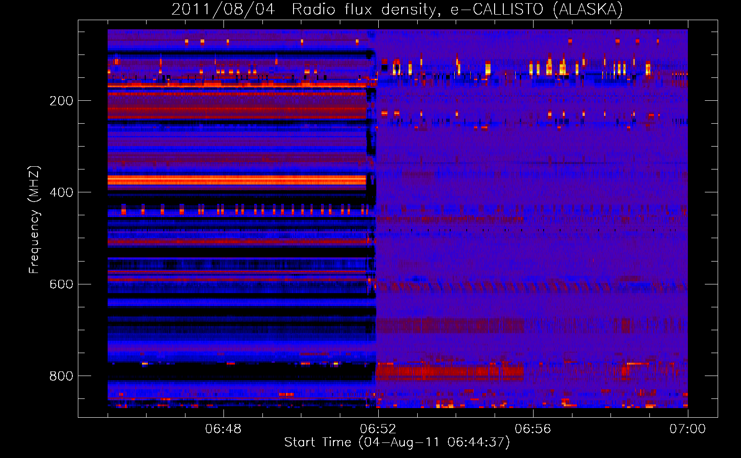This screenshot has height=458, width=741.
Task: Click the 600 frequency tick label
Action: click(61, 284)
